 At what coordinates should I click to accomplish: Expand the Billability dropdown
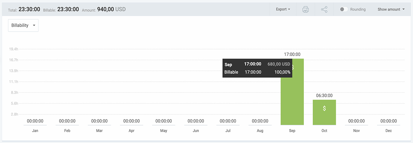point(23,26)
